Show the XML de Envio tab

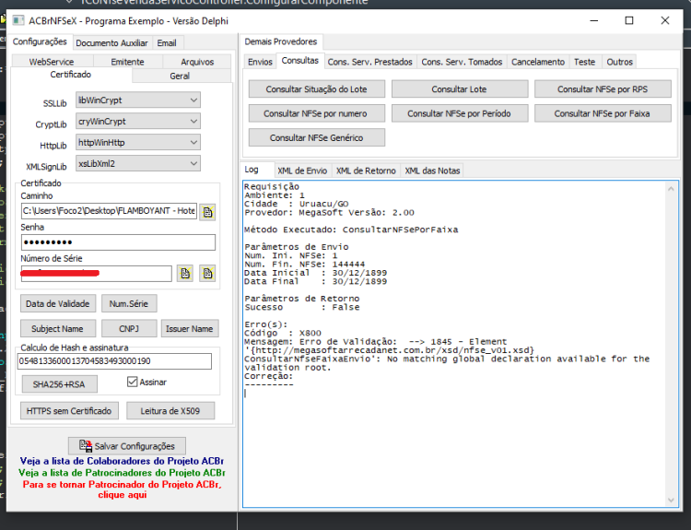(302, 171)
